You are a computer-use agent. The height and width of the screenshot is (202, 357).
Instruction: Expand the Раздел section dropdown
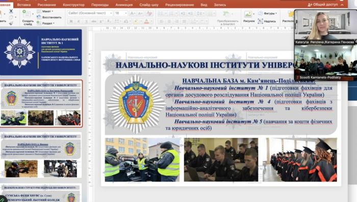54,23
